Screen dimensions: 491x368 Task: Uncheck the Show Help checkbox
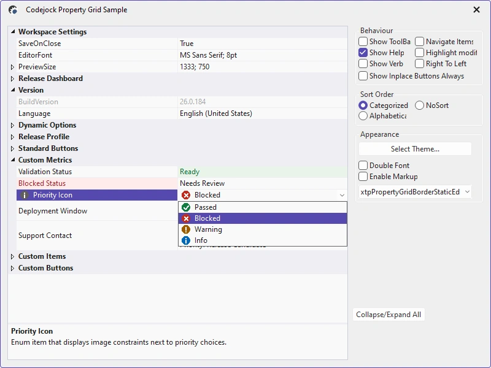point(363,53)
